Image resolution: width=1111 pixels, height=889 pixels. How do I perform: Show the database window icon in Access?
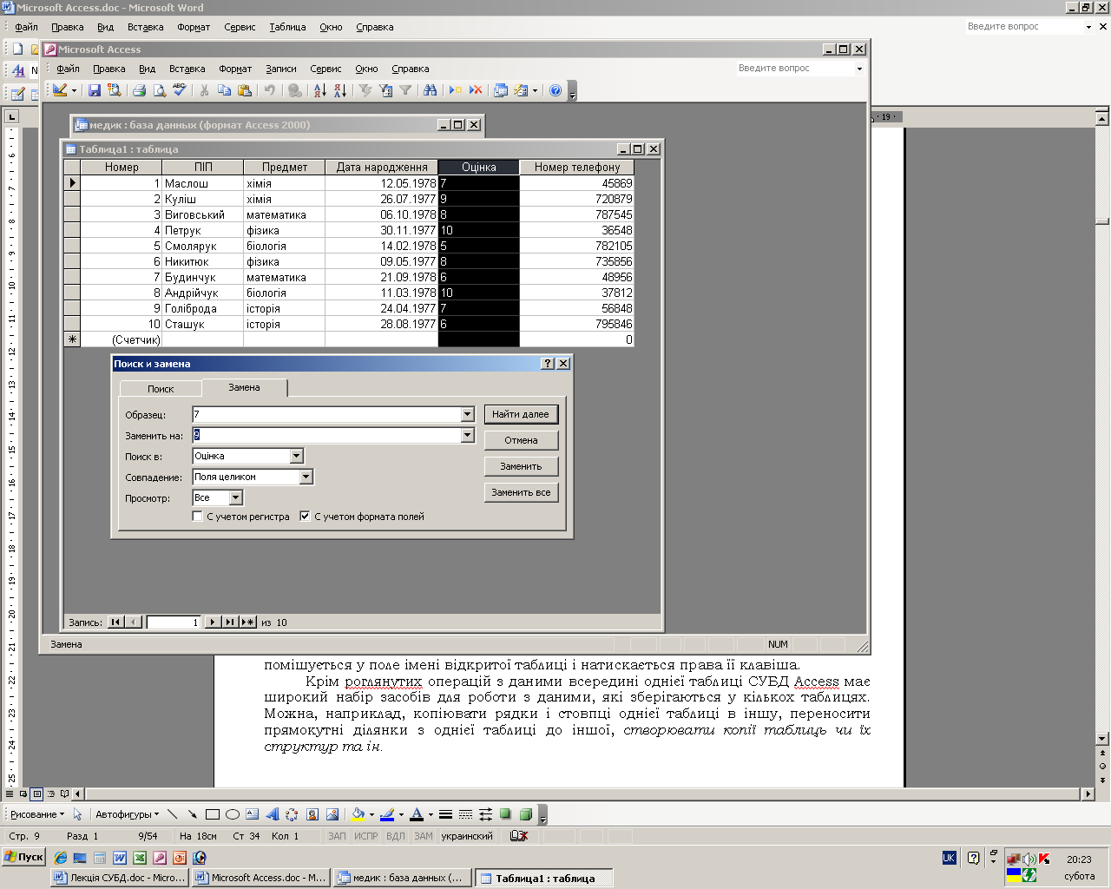pos(501,90)
